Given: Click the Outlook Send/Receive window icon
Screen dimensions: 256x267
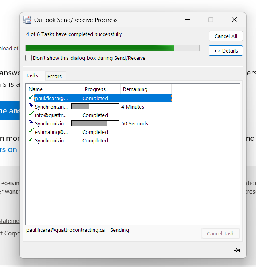Looking at the screenshot, I should tap(27, 20).
